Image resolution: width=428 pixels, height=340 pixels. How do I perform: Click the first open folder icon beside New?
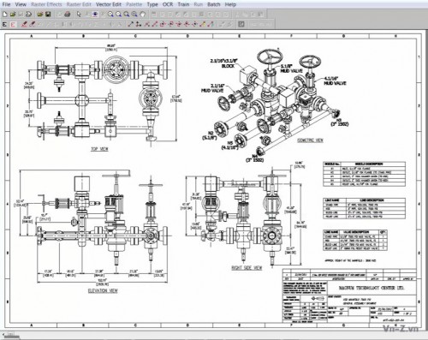tap(13, 15)
